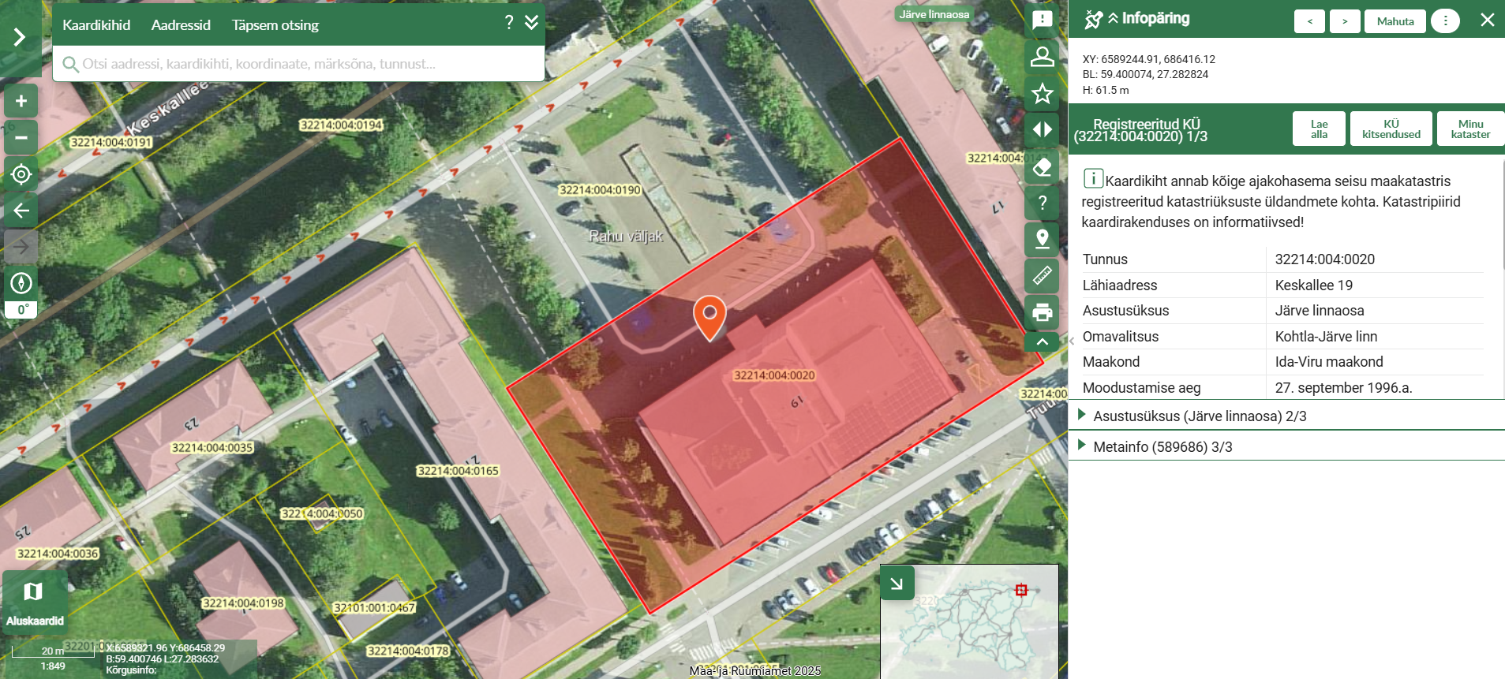The width and height of the screenshot is (1505, 679).
Task: Zoom out the map with minus button
Action: [21, 137]
